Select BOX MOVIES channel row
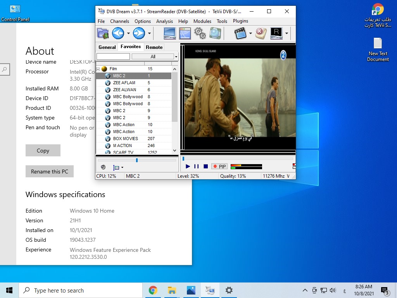Screen dimensions: 397x298 click(x=134, y=139)
